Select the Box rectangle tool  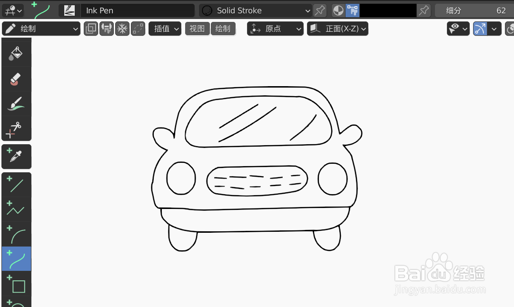click(x=16, y=284)
